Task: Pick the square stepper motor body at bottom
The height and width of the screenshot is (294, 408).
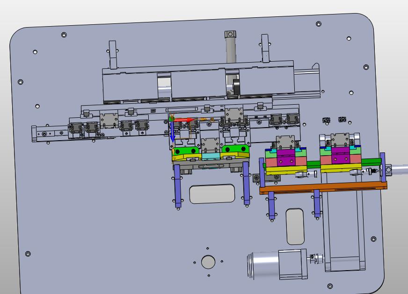Action: (x=293, y=264)
